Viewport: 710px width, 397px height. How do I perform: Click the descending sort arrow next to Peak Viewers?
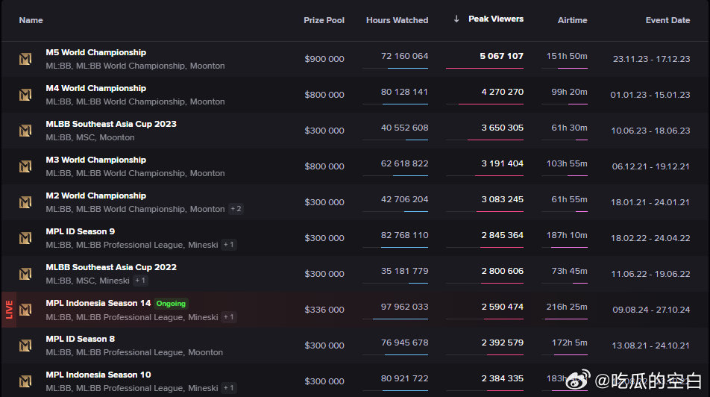click(x=456, y=19)
